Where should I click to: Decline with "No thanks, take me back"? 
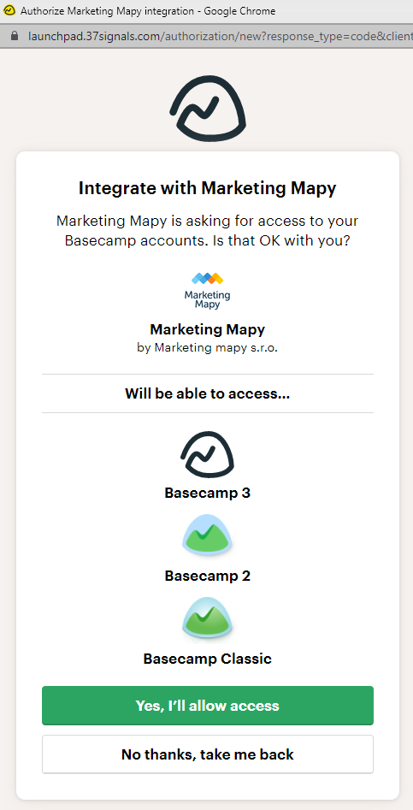pyautogui.click(x=208, y=754)
